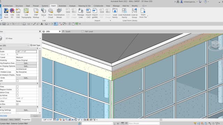Expand the quick access toolbar customize arrow
Image resolution: width=223 pixels, height=125 pixels.
click(80, 24)
